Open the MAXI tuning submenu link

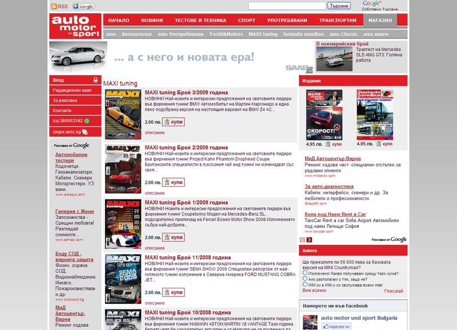263,34
